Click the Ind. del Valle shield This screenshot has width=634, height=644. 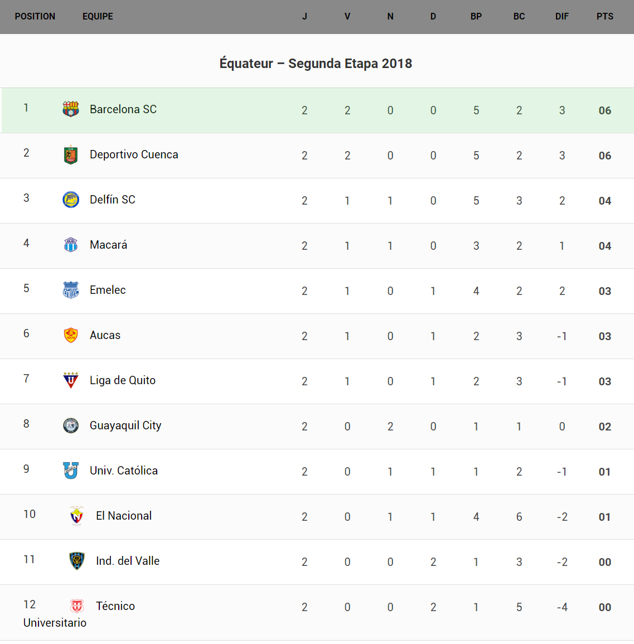point(77,561)
